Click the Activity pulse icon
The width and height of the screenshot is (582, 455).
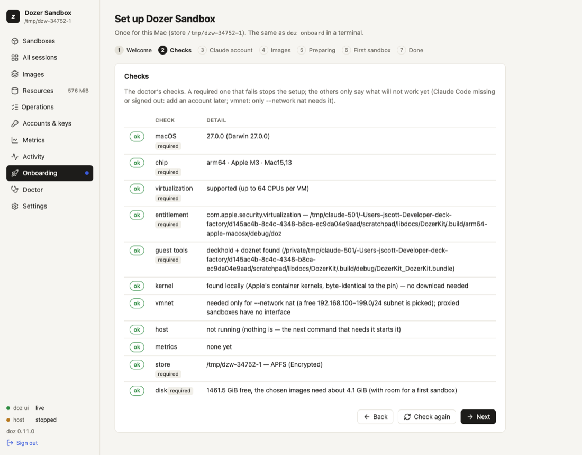click(x=15, y=156)
